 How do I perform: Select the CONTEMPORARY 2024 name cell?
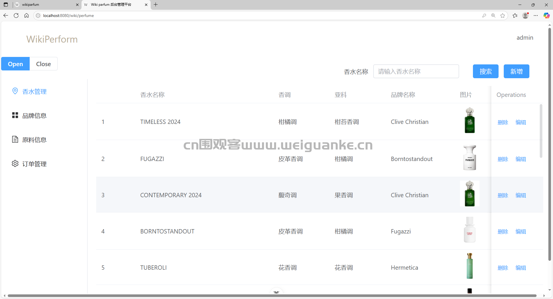[x=171, y=195]
